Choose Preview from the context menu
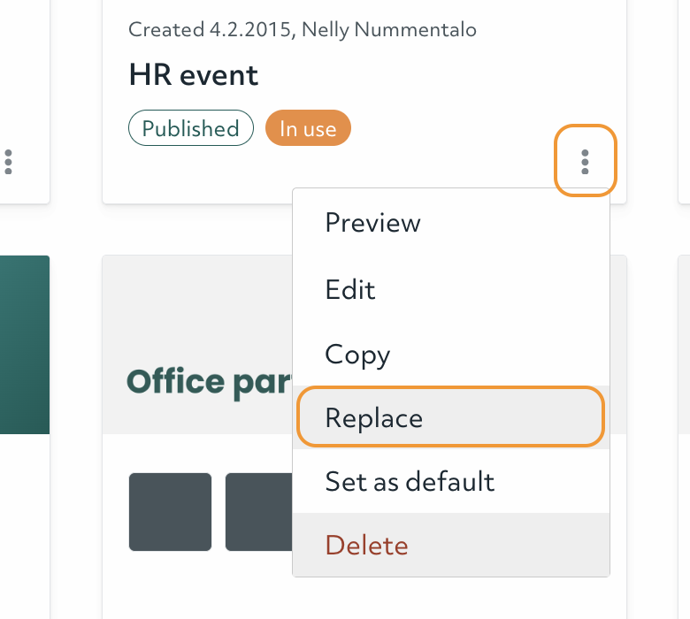The height and width of the screenshot is (619, 690). [372, 222]
